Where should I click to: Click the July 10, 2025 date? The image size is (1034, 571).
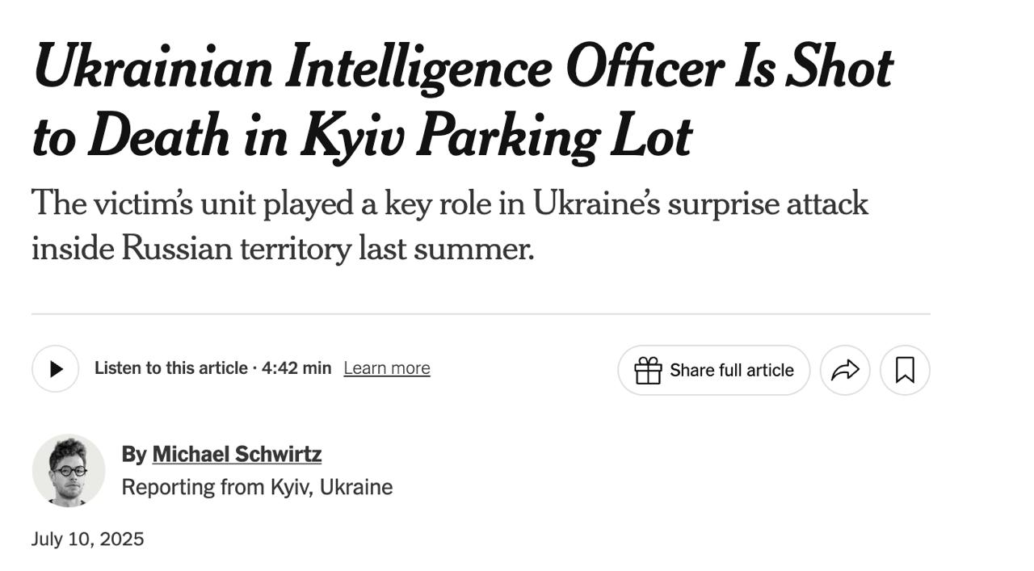[x=87, y=540]
